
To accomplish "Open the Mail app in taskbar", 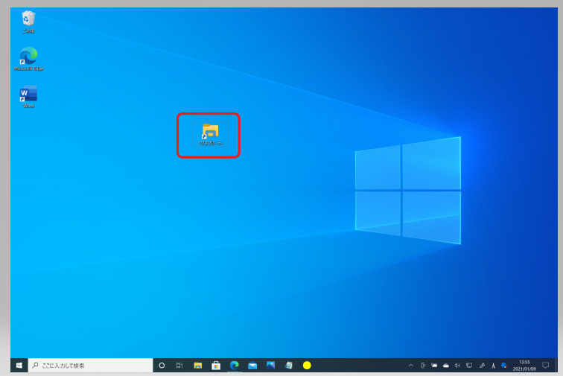I will click(252, 366).
